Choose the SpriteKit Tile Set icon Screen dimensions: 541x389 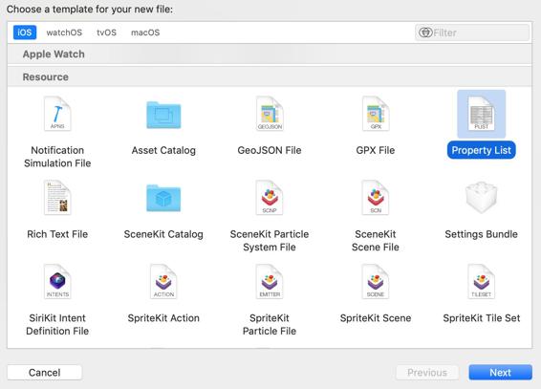[x=482, y=281]
